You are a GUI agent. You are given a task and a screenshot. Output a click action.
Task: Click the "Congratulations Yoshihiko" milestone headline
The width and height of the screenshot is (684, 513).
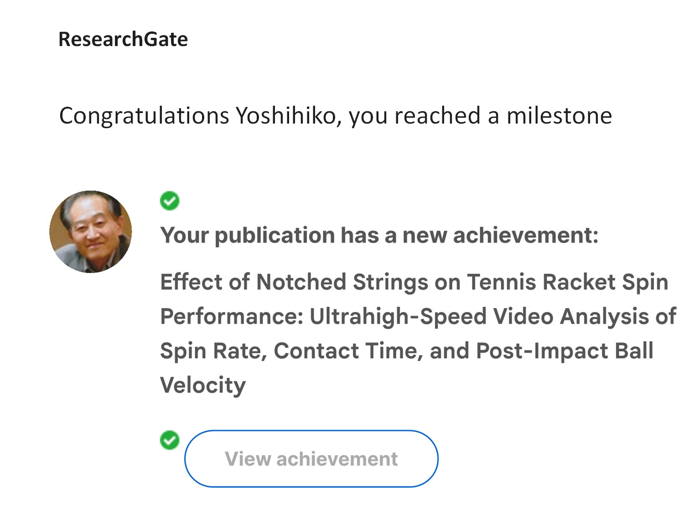point(335,116)
